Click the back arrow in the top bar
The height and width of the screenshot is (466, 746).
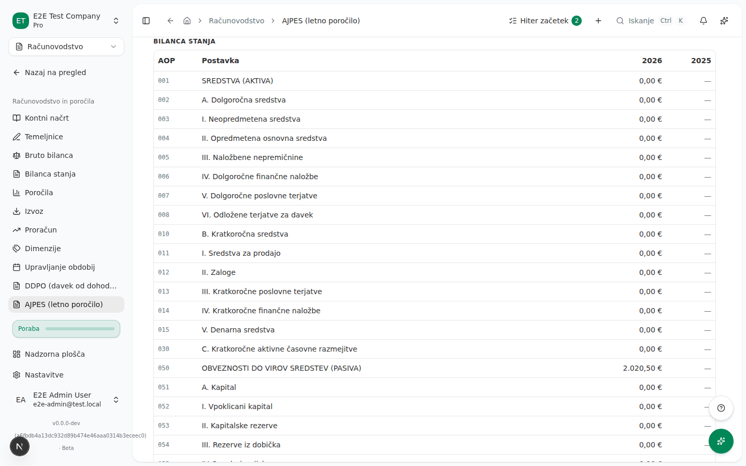170,21
